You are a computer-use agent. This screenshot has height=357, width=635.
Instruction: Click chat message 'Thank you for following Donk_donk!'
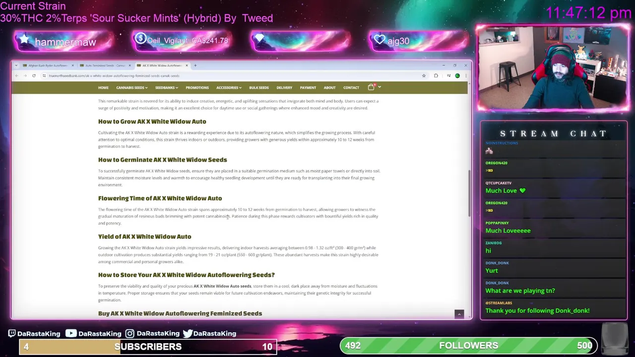537,310
